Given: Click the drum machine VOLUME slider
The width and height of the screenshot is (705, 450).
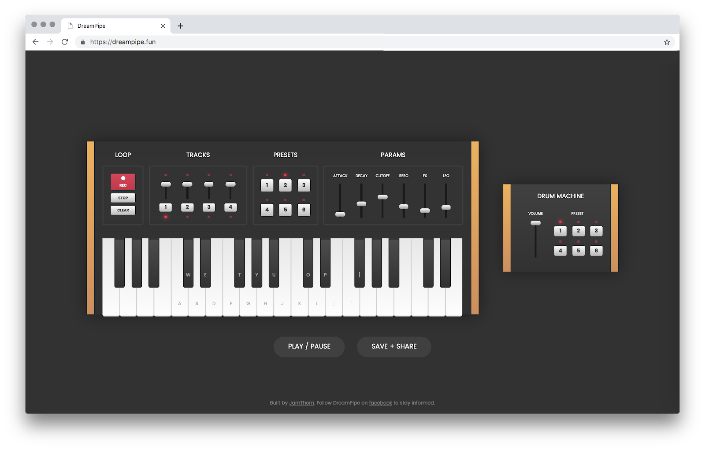Looking at the screenshot, I should point(535,223).
